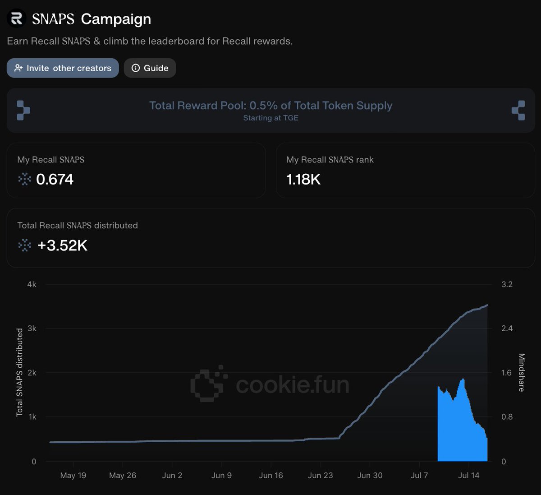Viewport: 541px width, 495px height.
Task: Click the Jun 16 x-axis label
Action: (271, 476)
